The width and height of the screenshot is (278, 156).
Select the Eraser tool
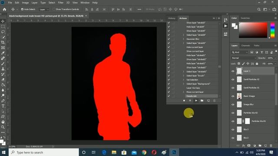[x=3, y=80]
